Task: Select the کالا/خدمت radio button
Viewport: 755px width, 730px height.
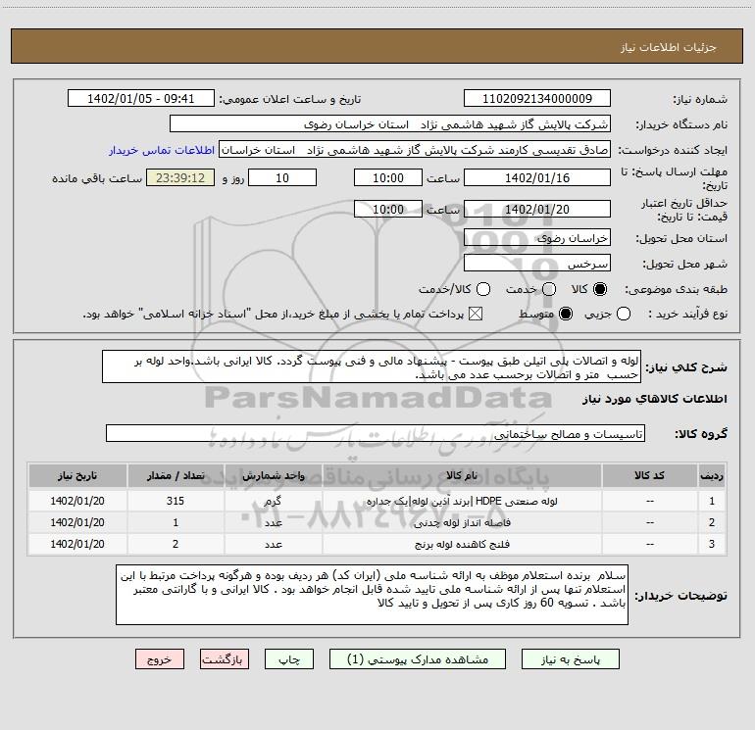Action: (x=483, y=289)
